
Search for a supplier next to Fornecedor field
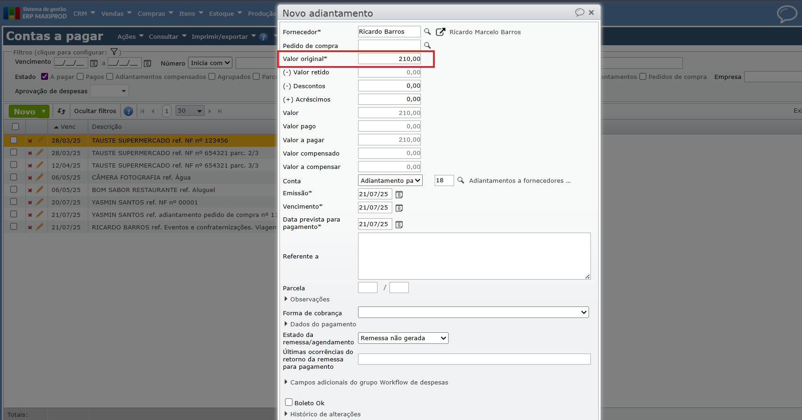427,32
